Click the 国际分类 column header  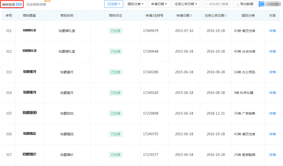248,15
